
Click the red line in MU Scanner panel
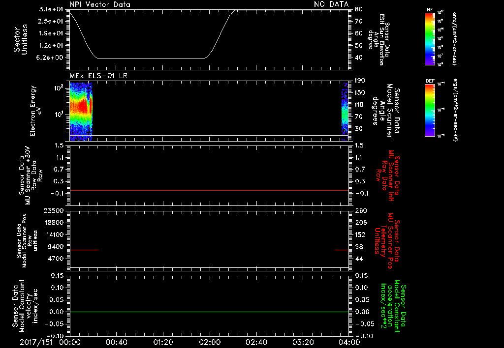coord(209,190)
